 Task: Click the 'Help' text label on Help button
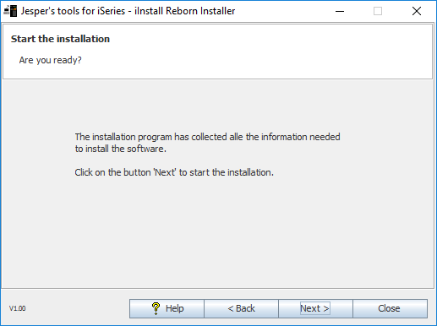click(175, 308)
